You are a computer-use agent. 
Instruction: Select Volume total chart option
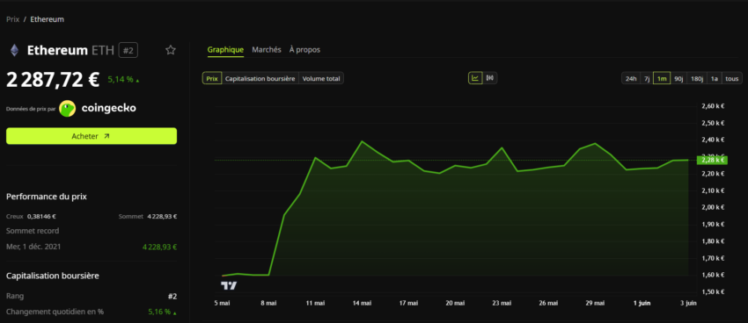tap(321, 78)
